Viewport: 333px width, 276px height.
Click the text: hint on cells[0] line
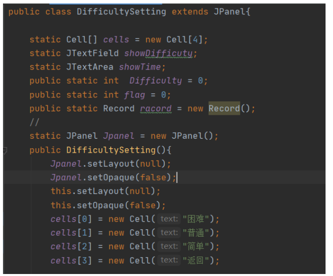[x=169, y=219]
